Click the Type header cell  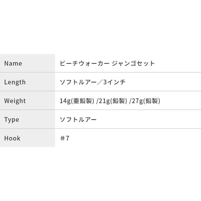pyautogui.click(x=27, y=119)
